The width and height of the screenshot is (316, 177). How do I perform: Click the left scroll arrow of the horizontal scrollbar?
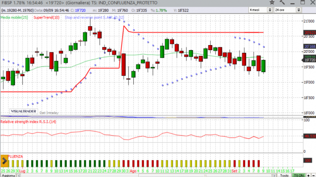coord(19,176)
